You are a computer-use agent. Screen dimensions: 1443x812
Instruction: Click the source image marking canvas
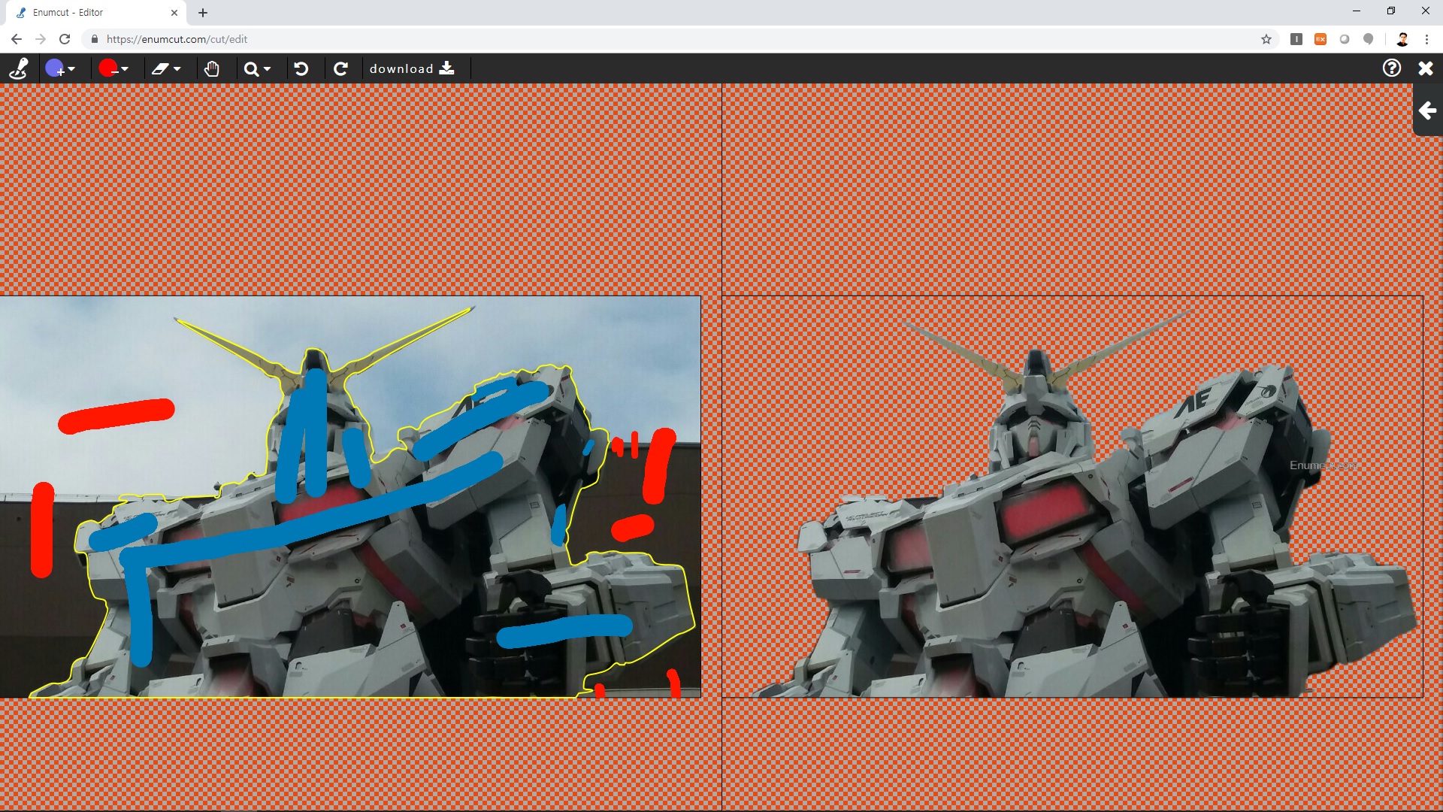(x=350, y=496)
